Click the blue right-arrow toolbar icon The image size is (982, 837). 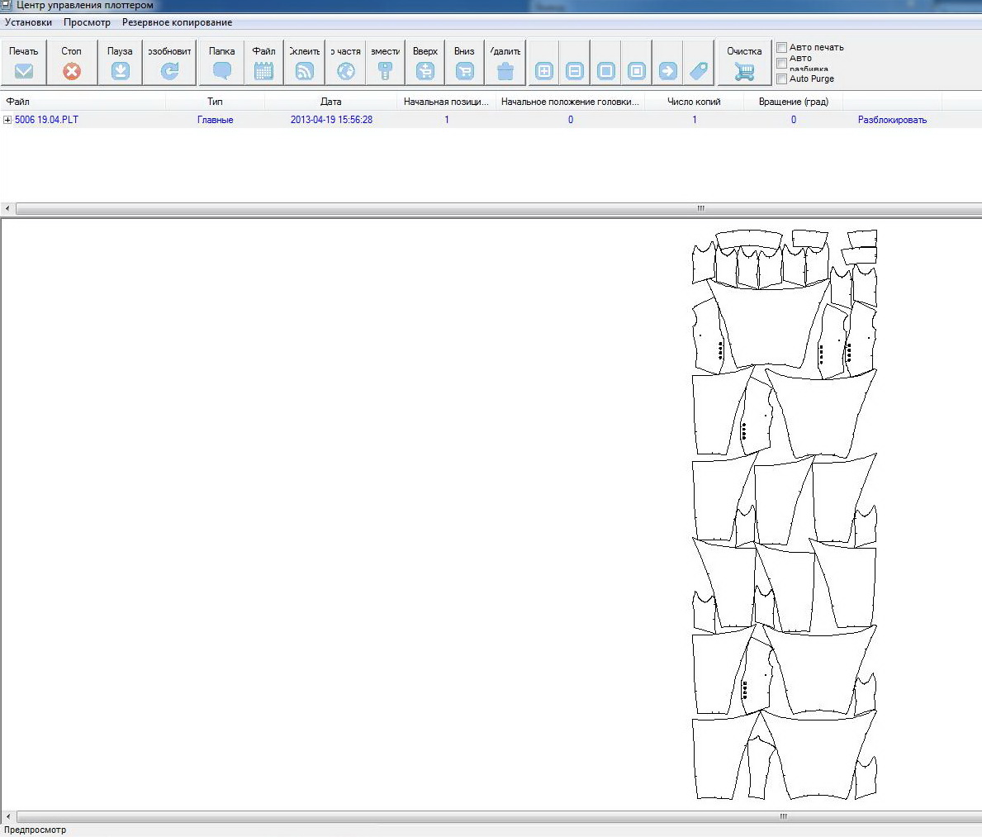pos(667,71)
